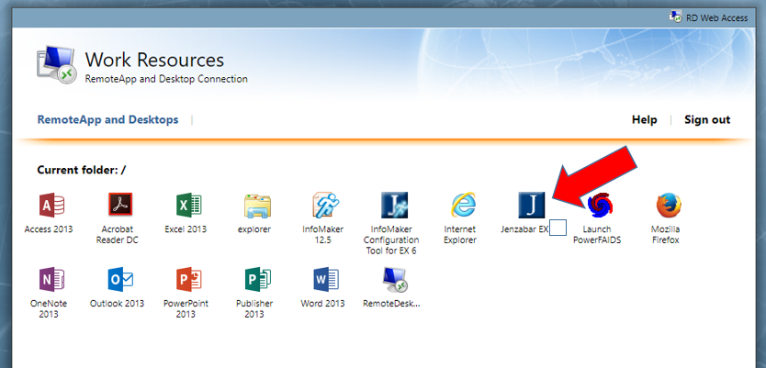Image resolution: width=766 pixels, height=368 pixels.
Task: Open the Jenzabar EX application
Action: (x=532, y=205)
